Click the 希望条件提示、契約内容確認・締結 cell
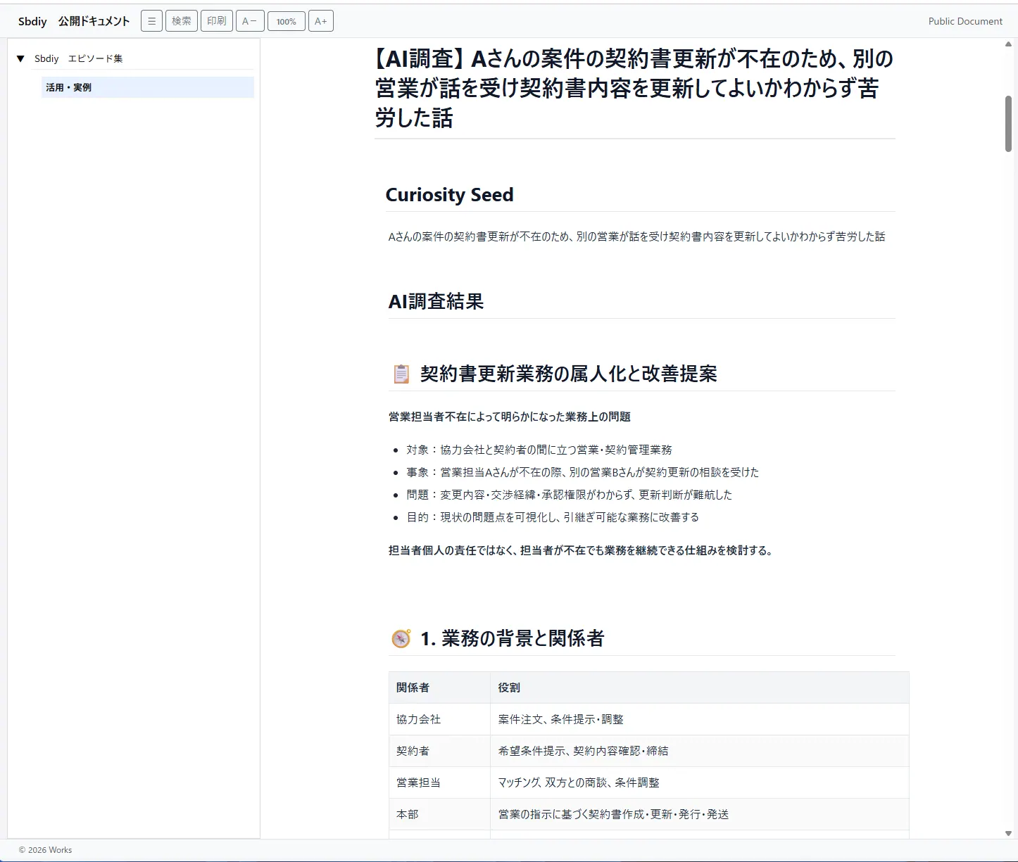The width and height of the screenshot is (1018, 862). 700,751
